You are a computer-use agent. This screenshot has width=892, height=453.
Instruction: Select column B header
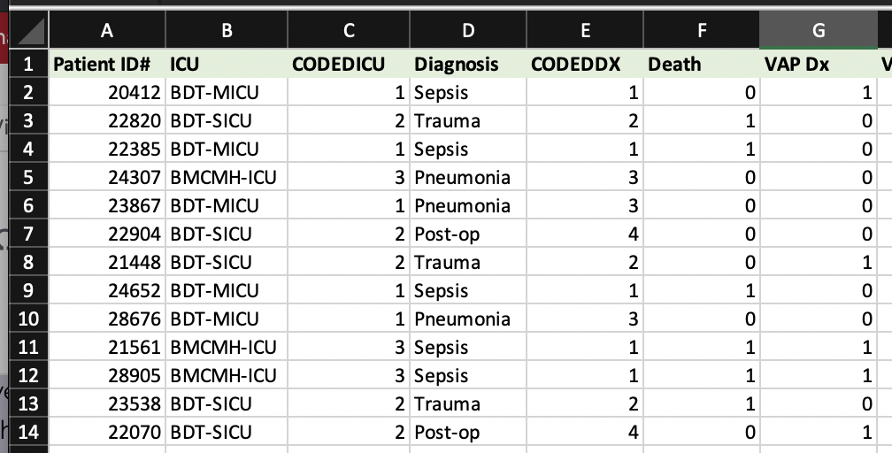point(227,31)
